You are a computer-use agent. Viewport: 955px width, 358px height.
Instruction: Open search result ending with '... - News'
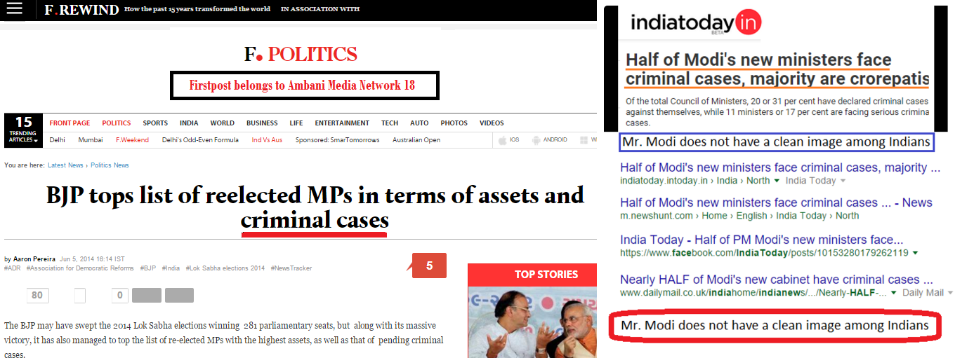tap(777, 202)
